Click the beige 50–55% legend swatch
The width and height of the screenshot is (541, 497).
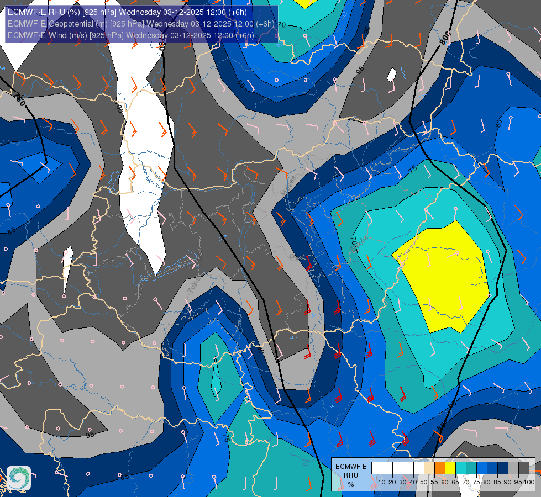coord(429,468)
